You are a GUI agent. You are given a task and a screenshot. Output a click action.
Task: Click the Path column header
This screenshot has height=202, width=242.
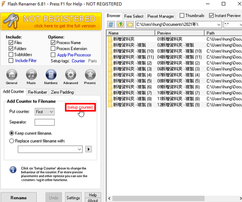[x=223, y=33]
